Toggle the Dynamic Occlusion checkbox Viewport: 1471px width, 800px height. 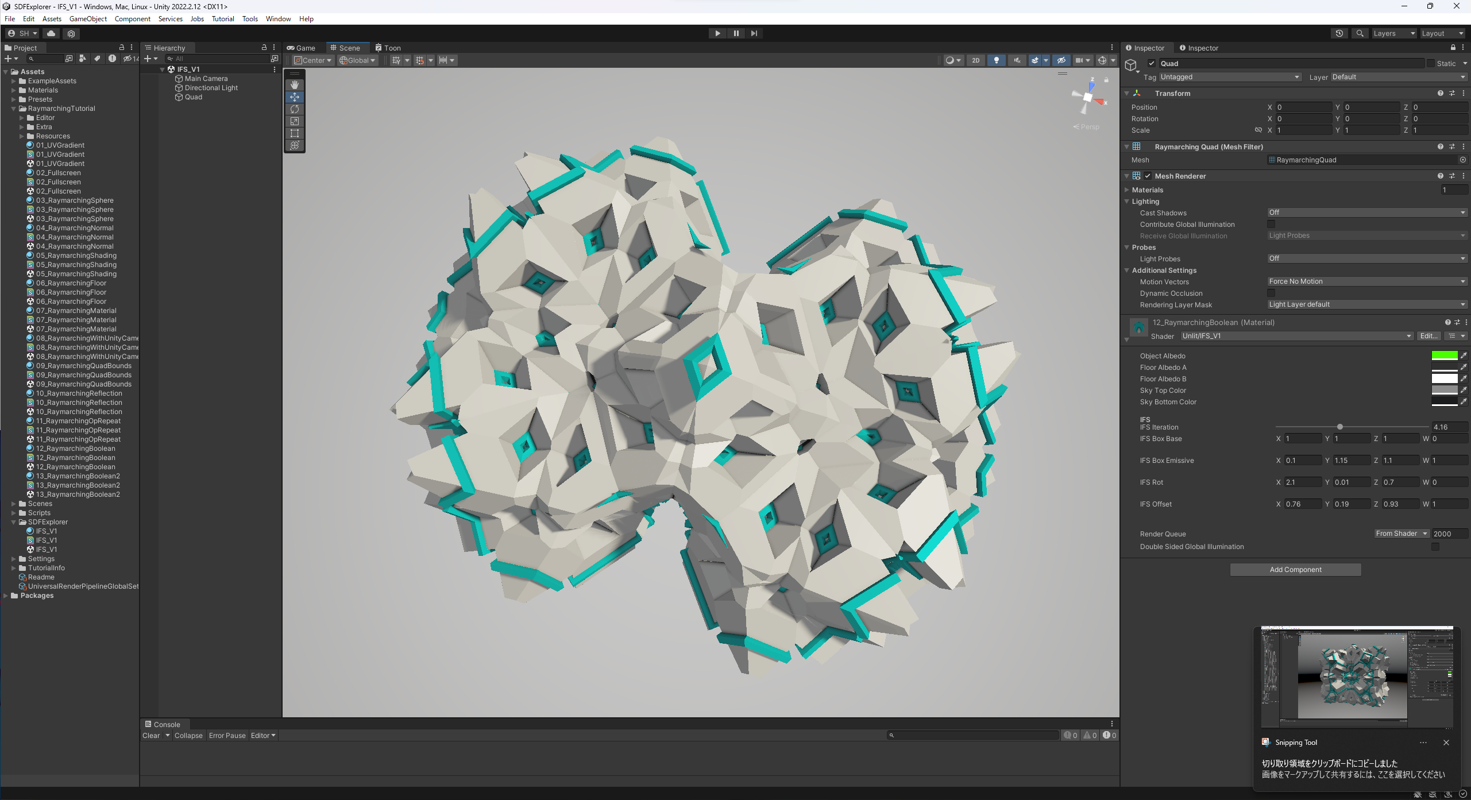1271,293
